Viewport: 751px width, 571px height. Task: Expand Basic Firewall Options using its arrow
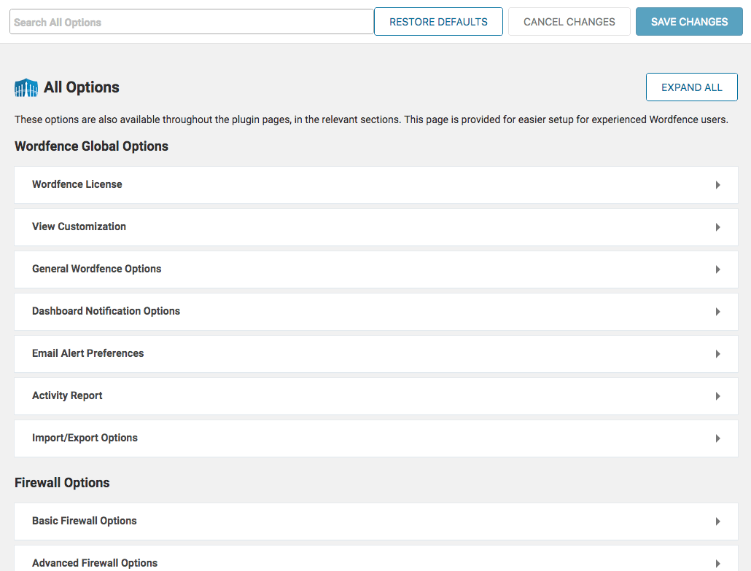pos(717,521)
